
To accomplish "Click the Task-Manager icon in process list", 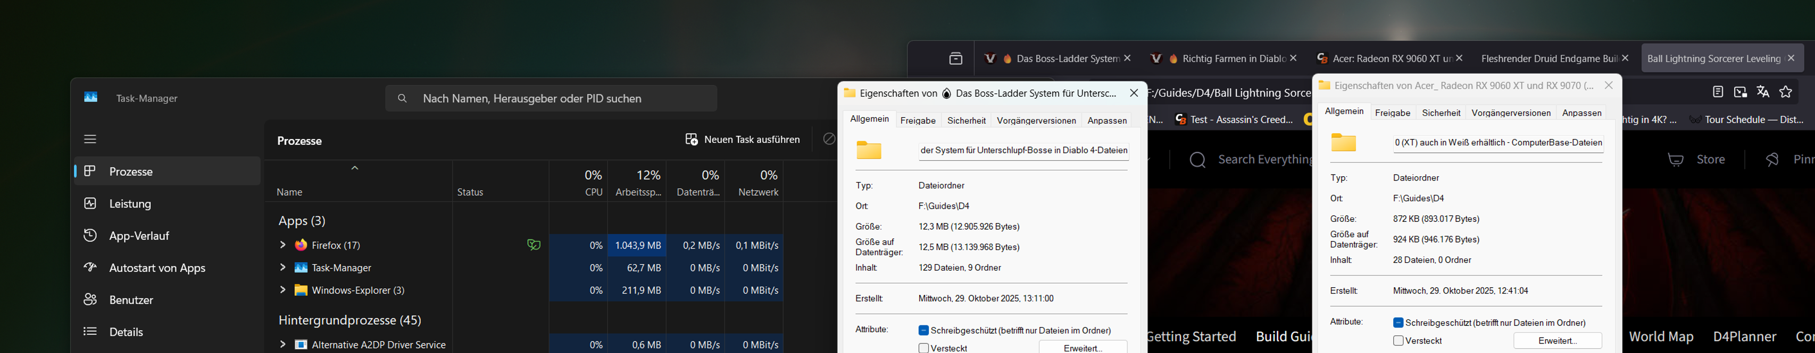I will 301,267.
